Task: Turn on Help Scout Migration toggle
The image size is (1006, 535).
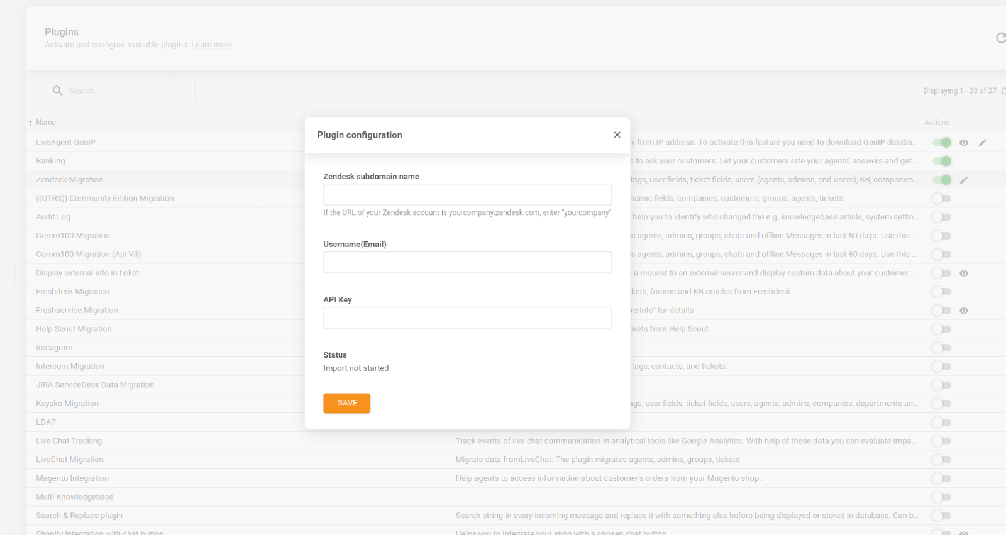Action: [942, 329]
